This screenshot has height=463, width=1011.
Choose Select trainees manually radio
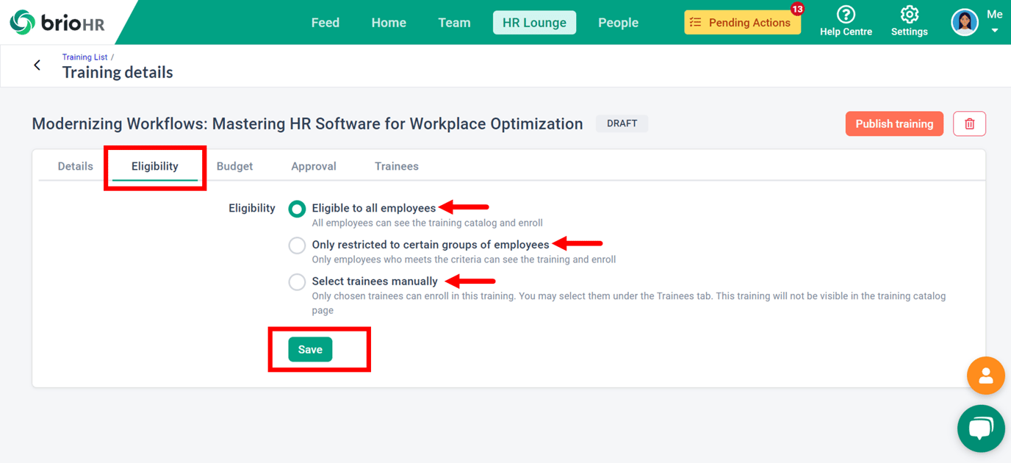297,281
